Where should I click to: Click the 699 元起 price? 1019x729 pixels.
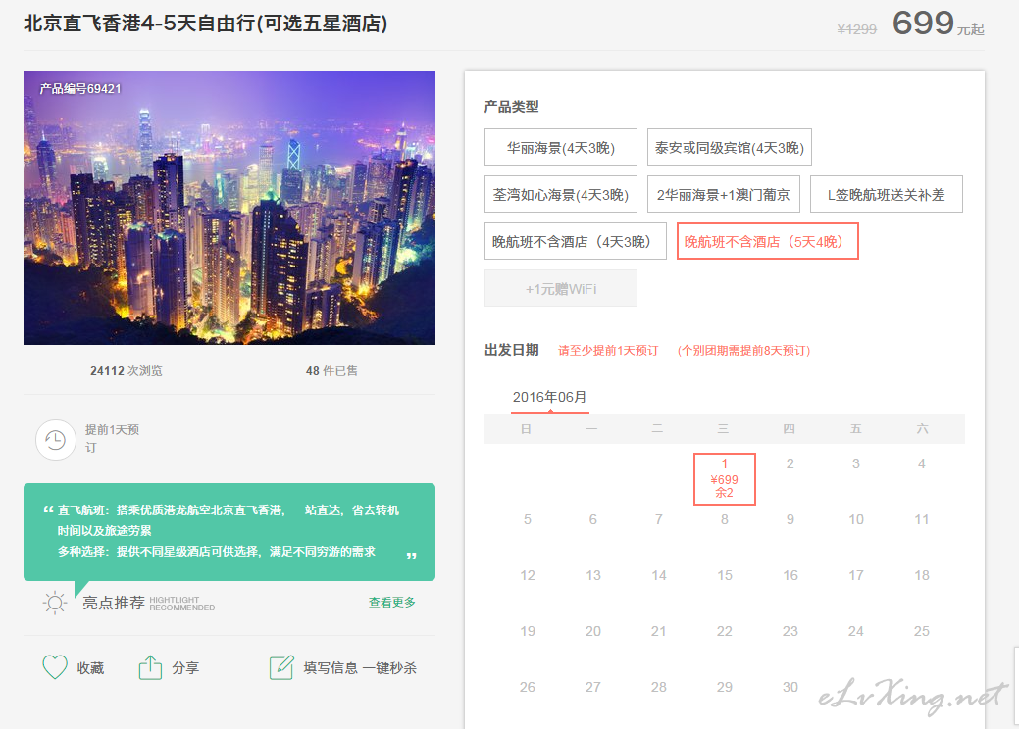pyautogui.click(x=939, y=24)
